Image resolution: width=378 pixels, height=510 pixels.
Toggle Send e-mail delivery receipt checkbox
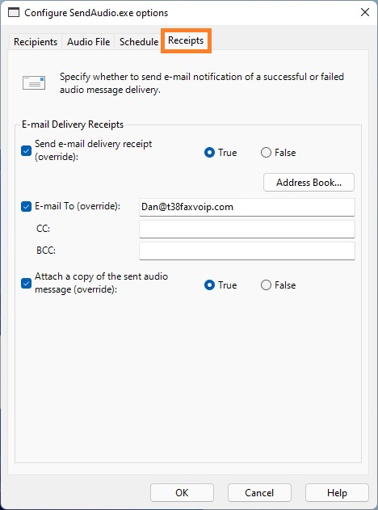pos(26,150)
